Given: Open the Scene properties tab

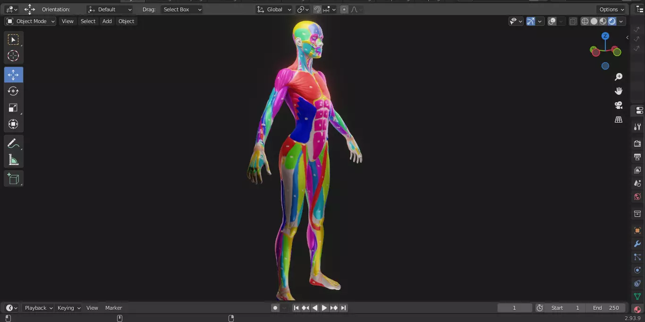Looking at the screenshot, I should [637, 183].
